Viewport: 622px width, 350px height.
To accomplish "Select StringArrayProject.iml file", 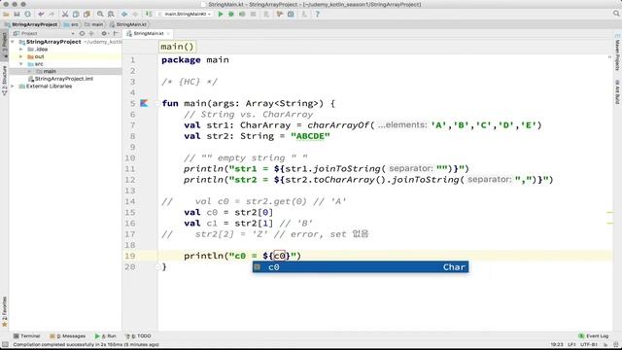I will click(60, 79).
